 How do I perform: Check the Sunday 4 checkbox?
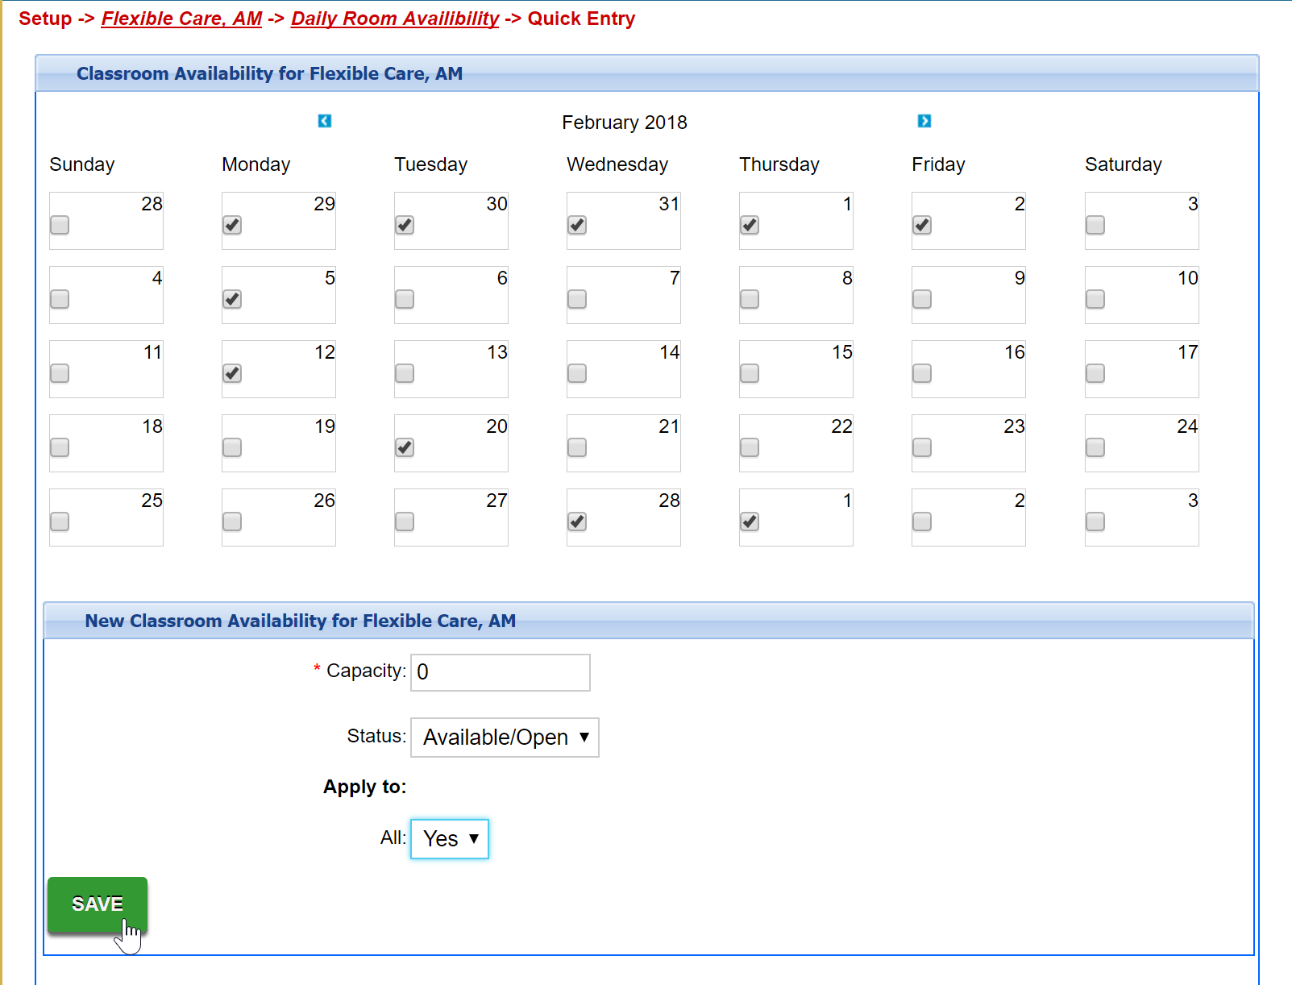(x=60, y=299)
